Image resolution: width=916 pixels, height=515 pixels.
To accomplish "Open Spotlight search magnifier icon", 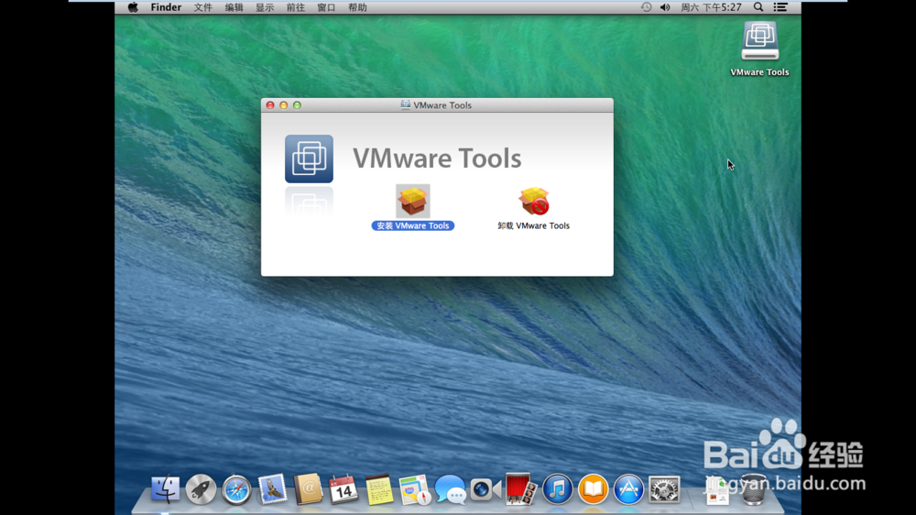I will [x=758, y=7].
